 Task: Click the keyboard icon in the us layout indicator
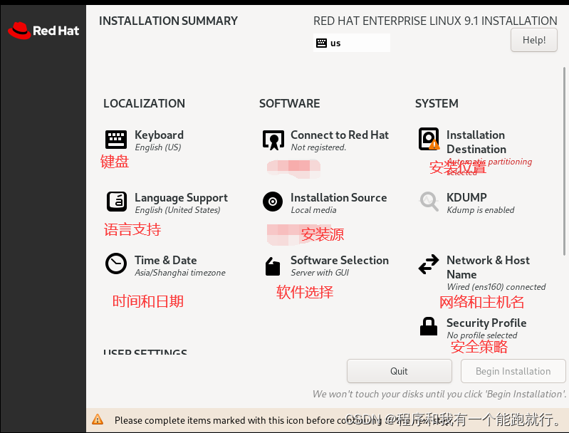click(321, 43)
